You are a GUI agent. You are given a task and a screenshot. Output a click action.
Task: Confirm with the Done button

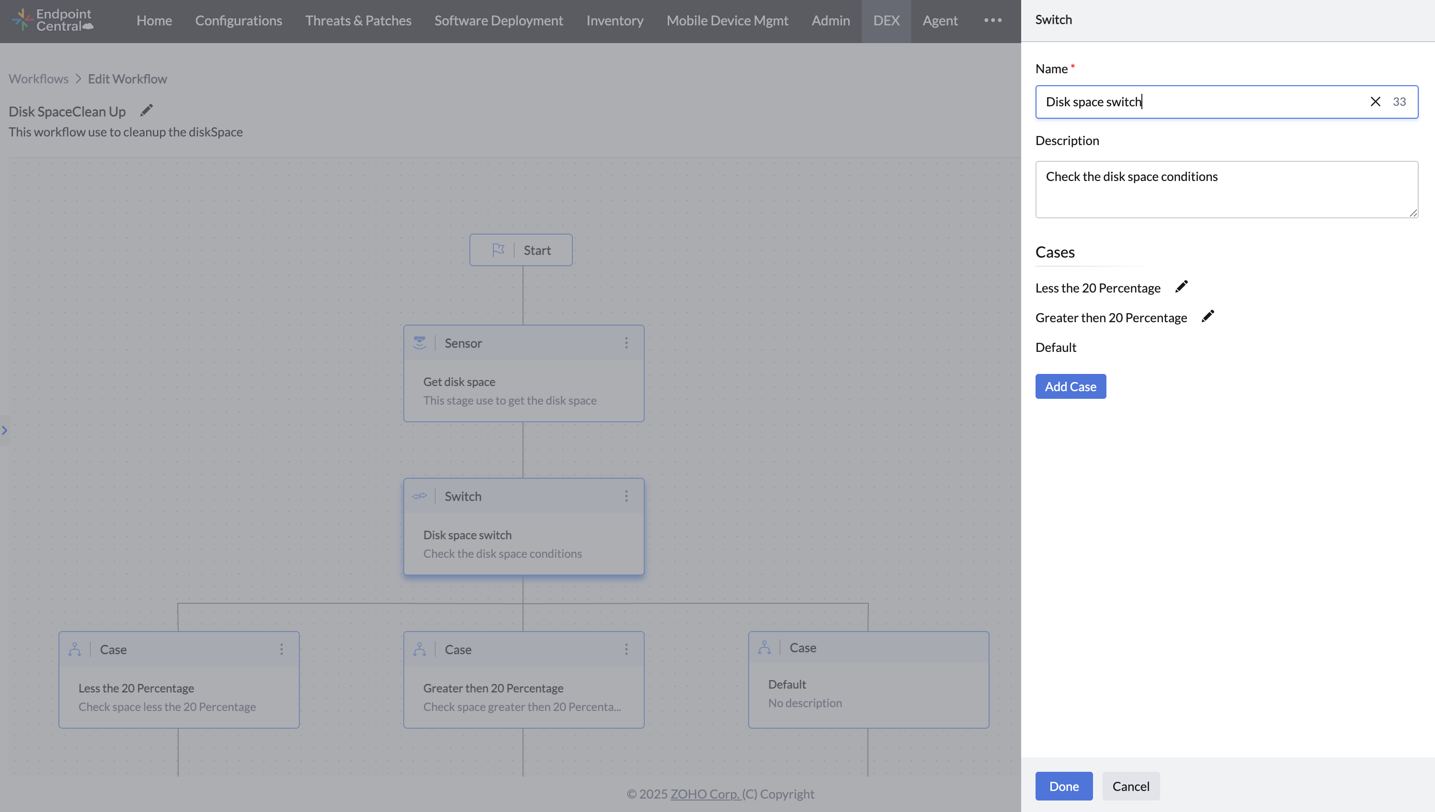(x=1063, y=786)
